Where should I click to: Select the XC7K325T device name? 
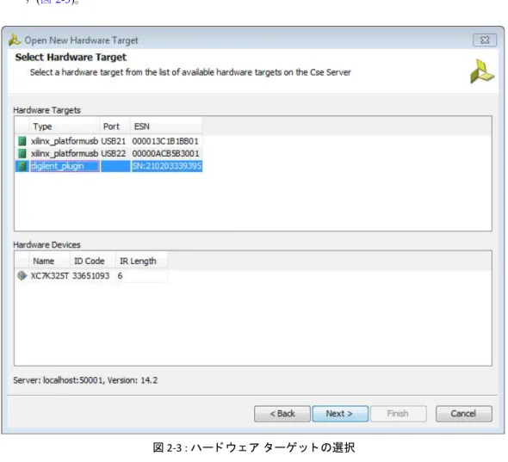(50, 277)
